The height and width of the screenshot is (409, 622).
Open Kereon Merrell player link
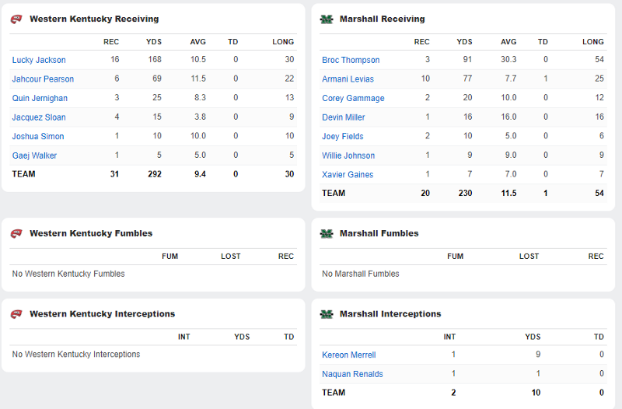click(x=348, y=355)
